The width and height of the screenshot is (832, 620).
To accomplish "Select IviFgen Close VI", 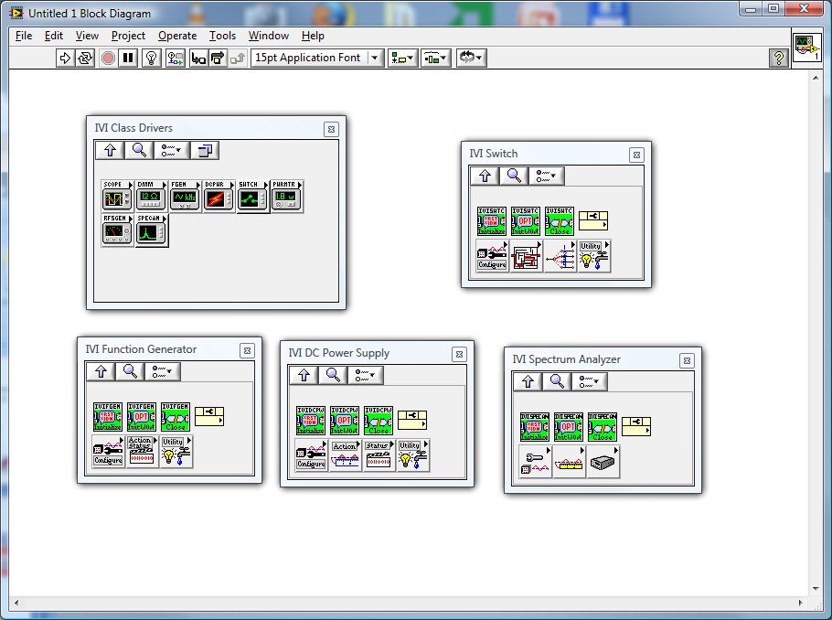I will 176,416.
